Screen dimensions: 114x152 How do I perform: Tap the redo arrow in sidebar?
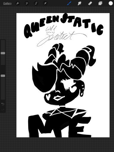click(x=3, y=110)
